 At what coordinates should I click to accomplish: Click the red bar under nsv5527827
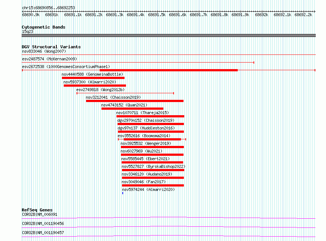coord(153,170)
